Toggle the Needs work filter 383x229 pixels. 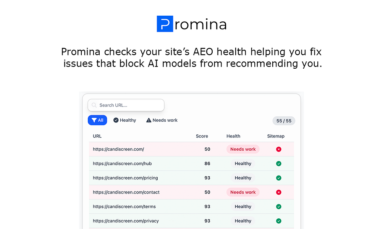tap(162, 120)
